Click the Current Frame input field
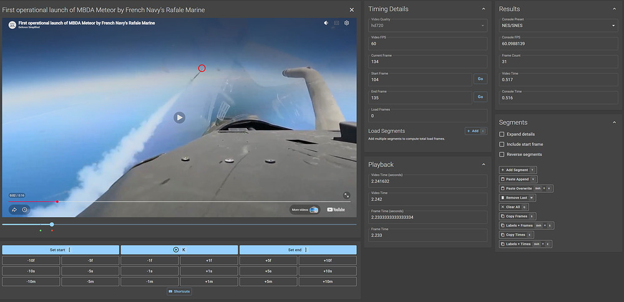This screenshot has width=624, height=302. [428, 62]
